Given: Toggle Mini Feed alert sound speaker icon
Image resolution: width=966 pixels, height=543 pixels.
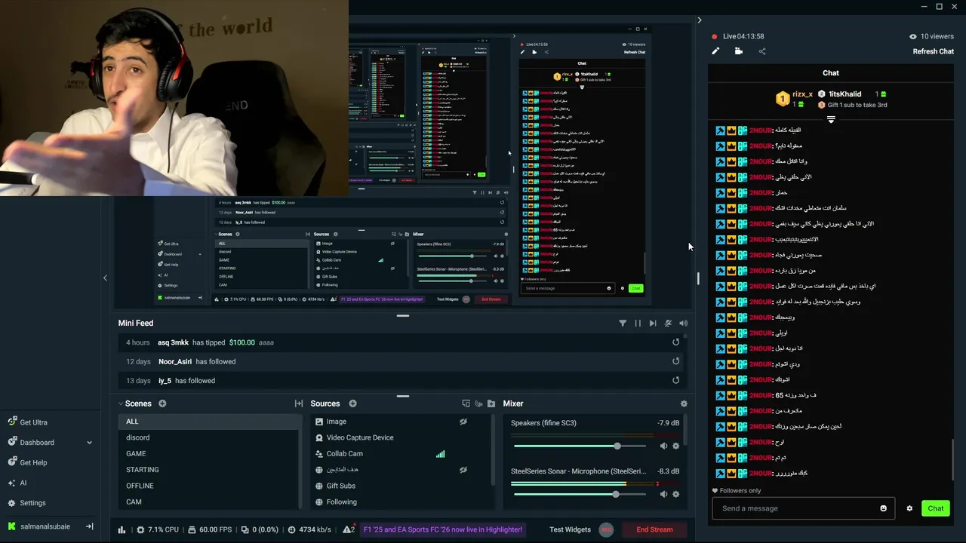Looking at the screenshot, I should click(x=683, y=323).
